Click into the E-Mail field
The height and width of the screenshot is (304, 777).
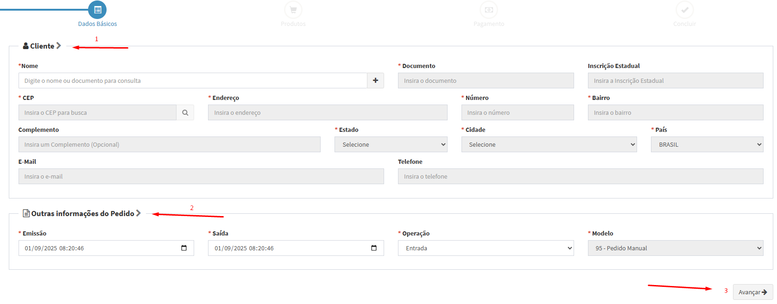[201, 176]
